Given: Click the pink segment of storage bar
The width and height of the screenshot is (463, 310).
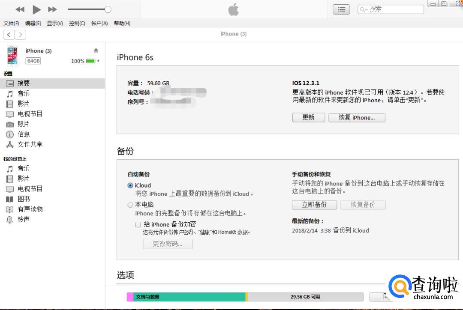Looking at the screenshot, I should (130, 297).
